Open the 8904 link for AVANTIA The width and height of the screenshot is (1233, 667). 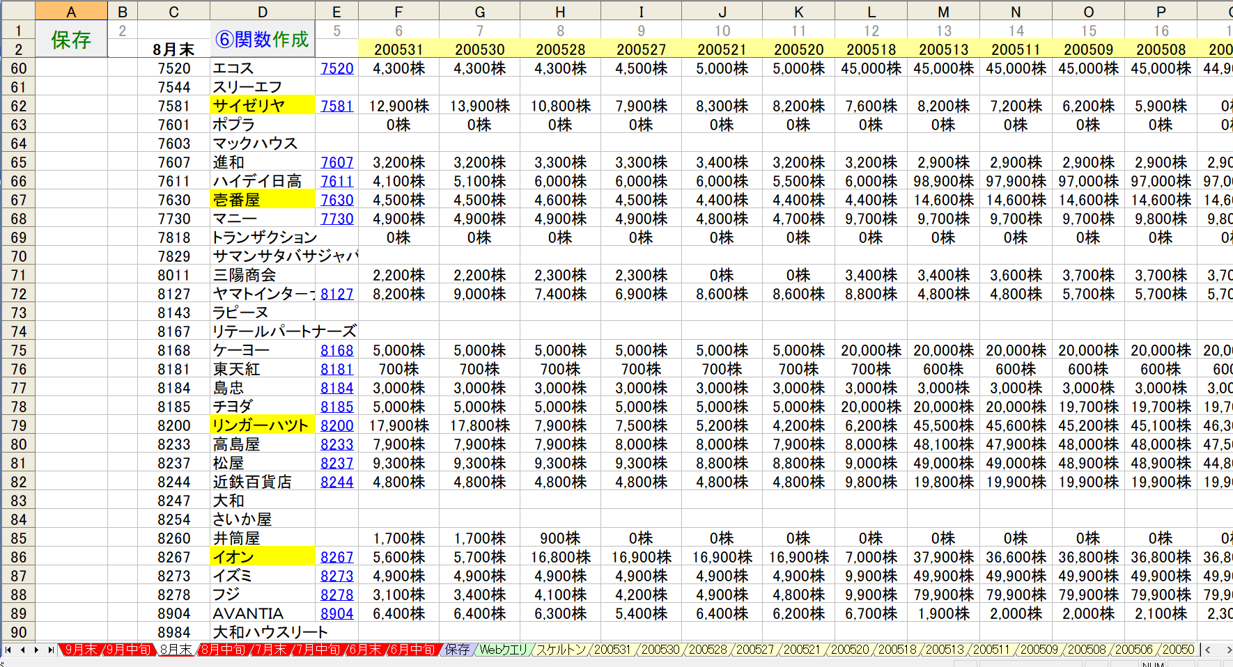click(337, 613)
